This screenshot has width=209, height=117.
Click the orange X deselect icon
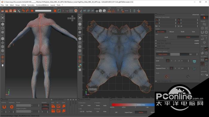(x=55, y=11)
